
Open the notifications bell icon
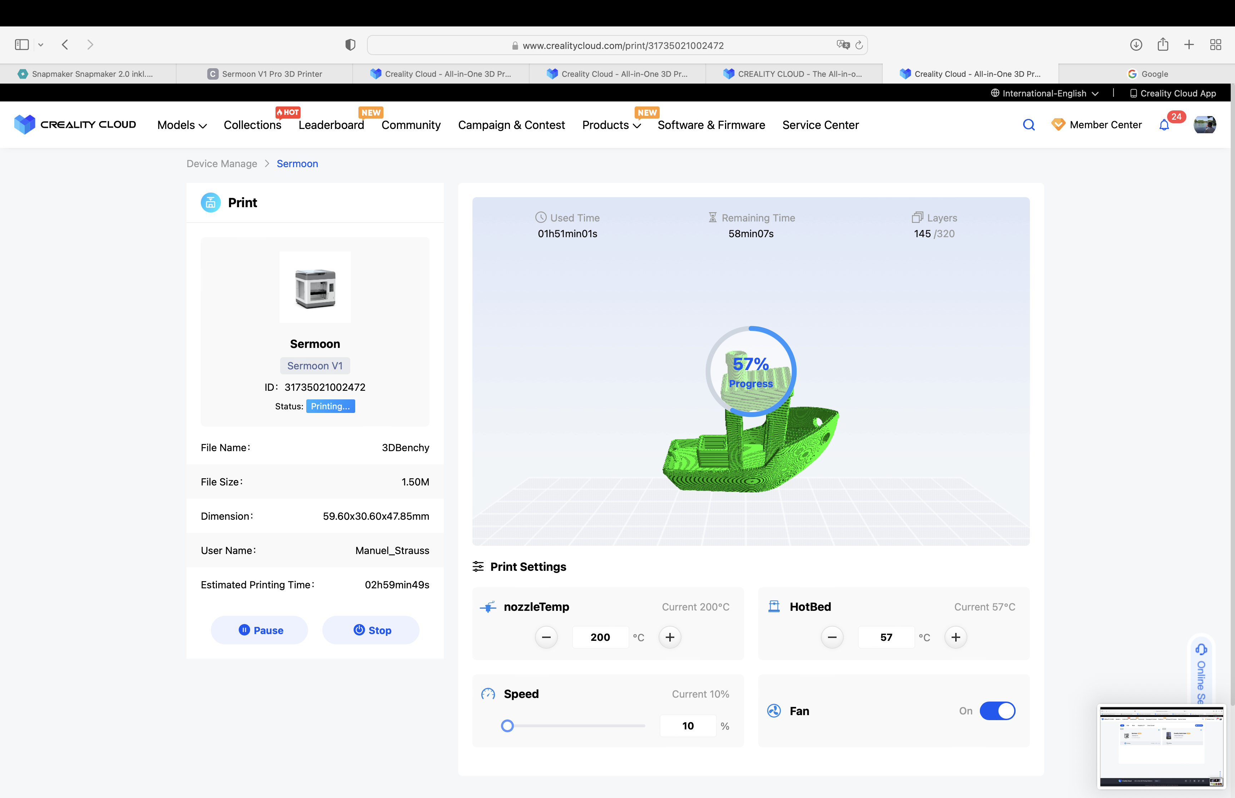pos(1164,125)
